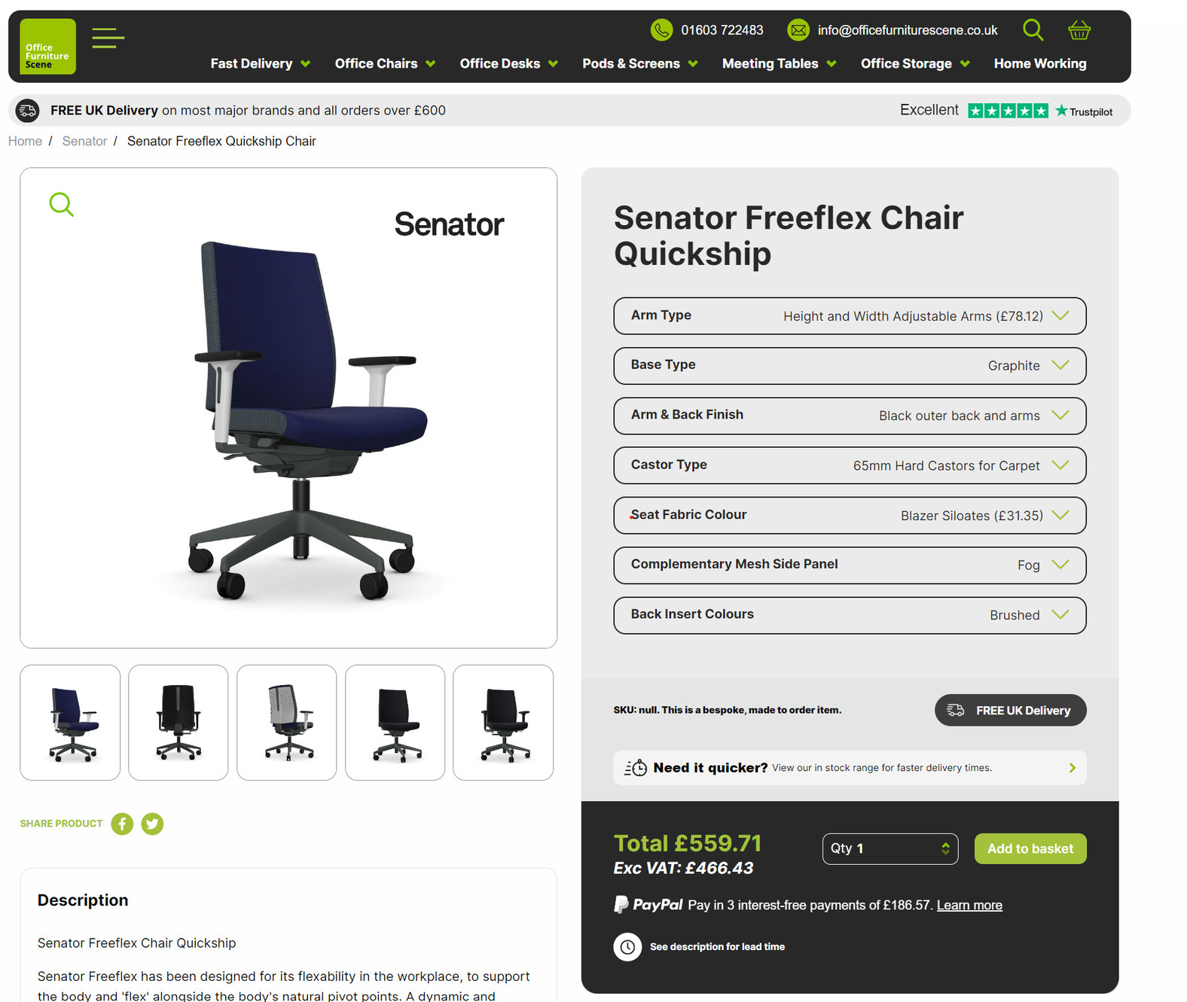1187x1002 pixels.
Task: Go to Senator breadcrumb link
Action: [84, 142]
